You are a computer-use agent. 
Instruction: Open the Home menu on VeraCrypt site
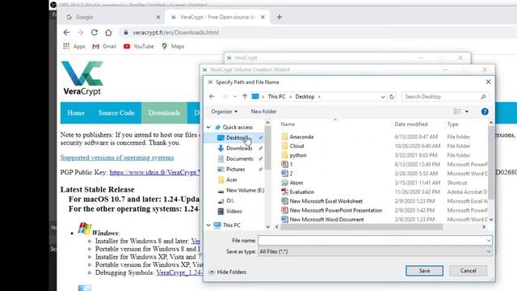[x=76, y=113]
